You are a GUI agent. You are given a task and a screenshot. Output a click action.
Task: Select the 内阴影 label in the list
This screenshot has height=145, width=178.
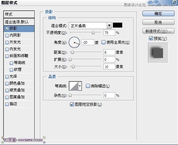click(15, 35)
